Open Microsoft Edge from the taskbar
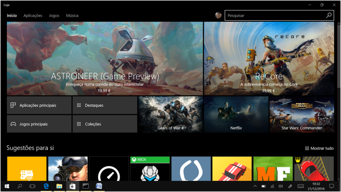This screenshot has width=341, height=192. click(x=46, y=186)
